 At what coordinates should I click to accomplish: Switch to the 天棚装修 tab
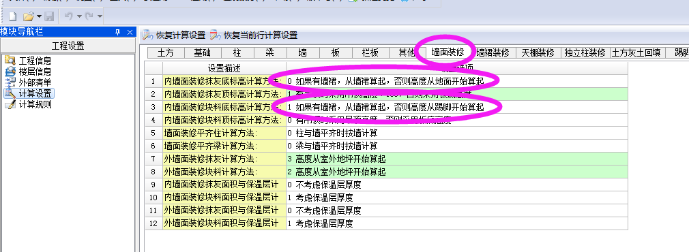538,53
